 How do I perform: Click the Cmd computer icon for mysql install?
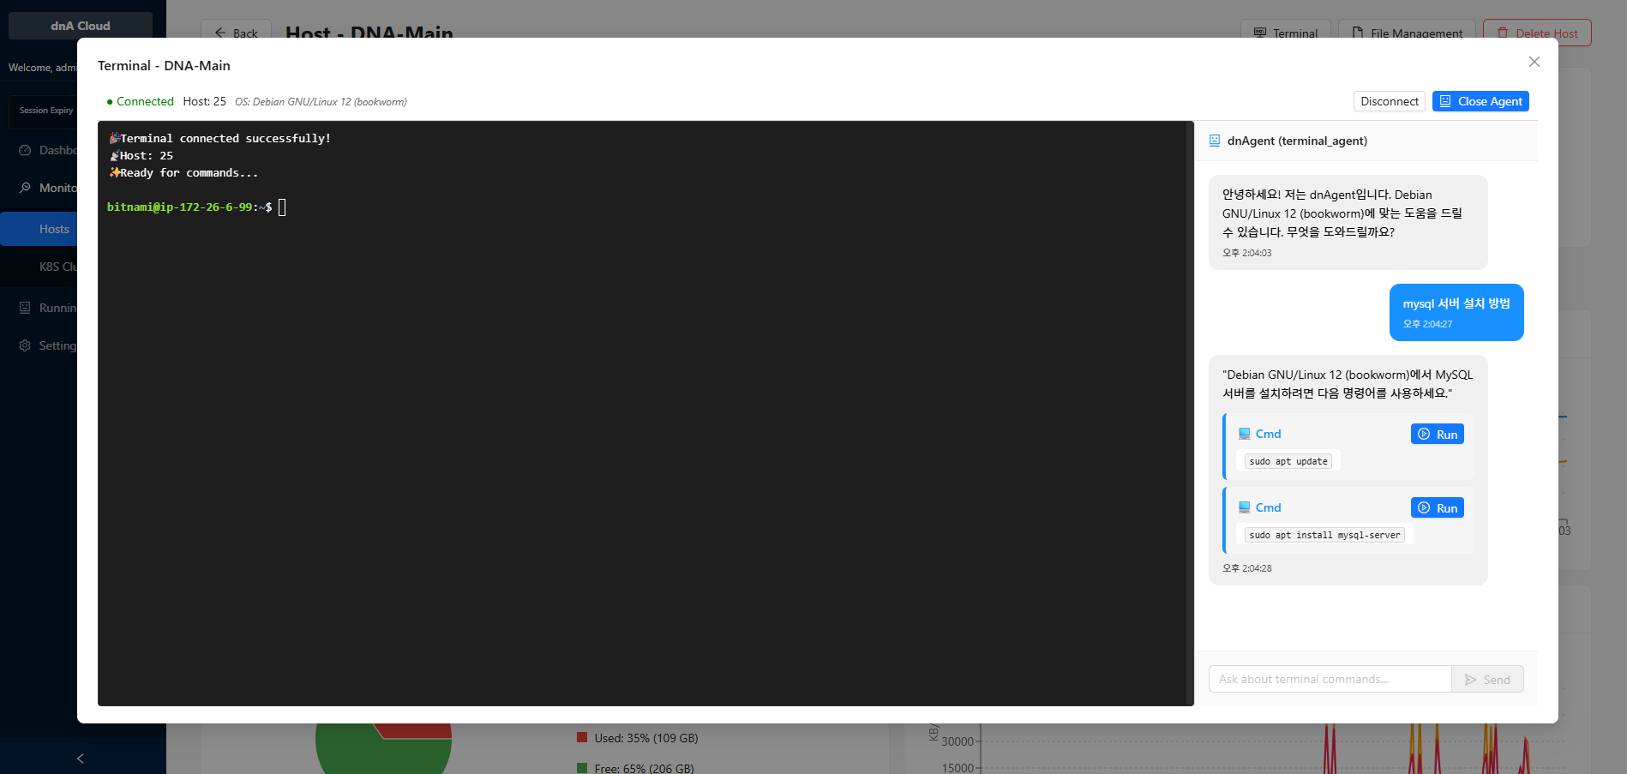pyautogui.click(x=1244, y=507)
